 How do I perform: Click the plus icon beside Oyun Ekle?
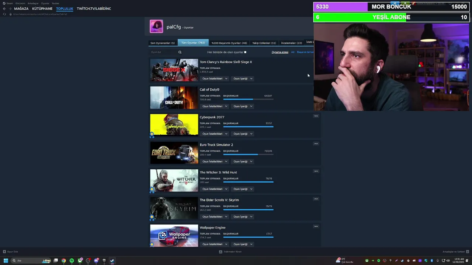click(4, 252)
